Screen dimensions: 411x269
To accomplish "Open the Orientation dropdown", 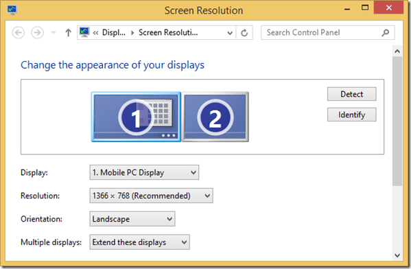I will (x=132, y=219).
